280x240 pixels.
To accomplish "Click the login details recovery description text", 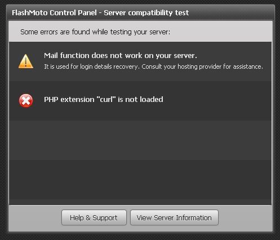I will pos(153,66).
